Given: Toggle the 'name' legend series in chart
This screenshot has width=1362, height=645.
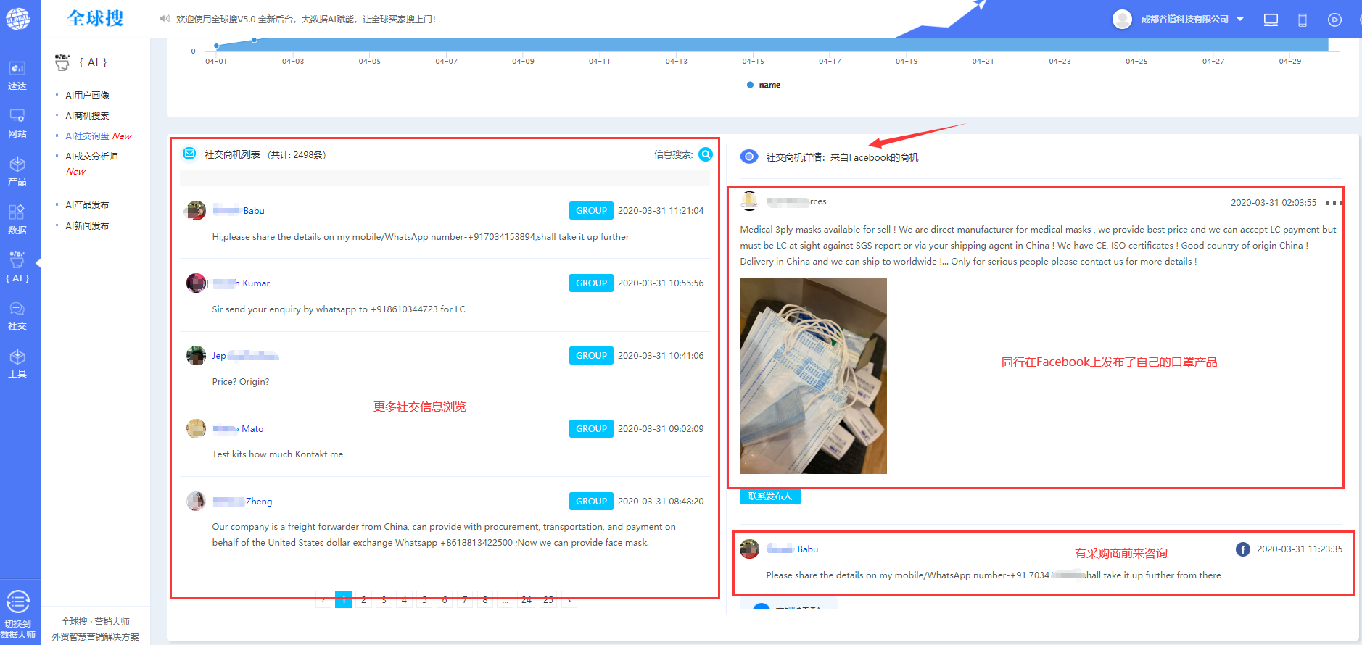Looking at the screenshot, I should click(764, 85).
